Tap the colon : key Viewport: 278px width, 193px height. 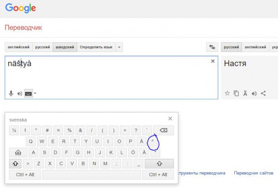[x=127, y=164]
